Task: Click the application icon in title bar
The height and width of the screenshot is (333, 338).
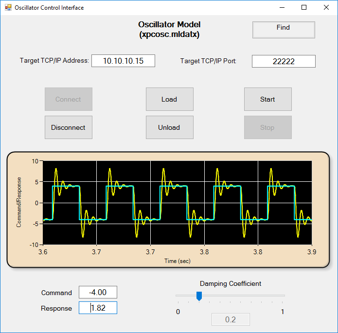Action: coord(8,8)
